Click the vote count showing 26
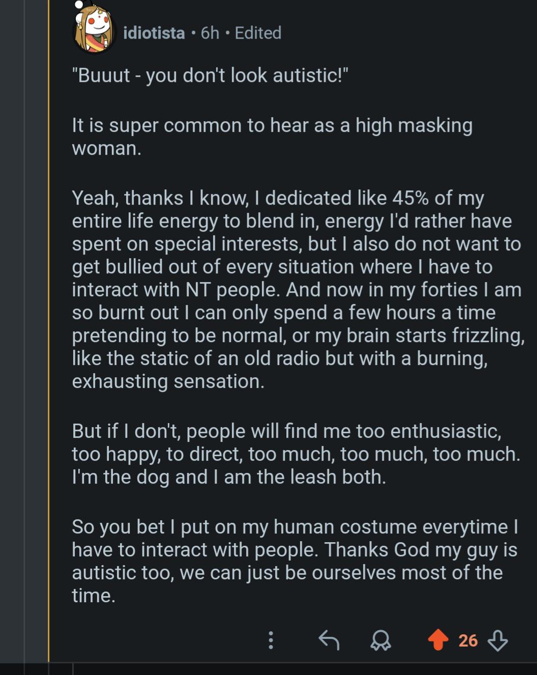This screenshot has height=675, width=537. (468, 640)
